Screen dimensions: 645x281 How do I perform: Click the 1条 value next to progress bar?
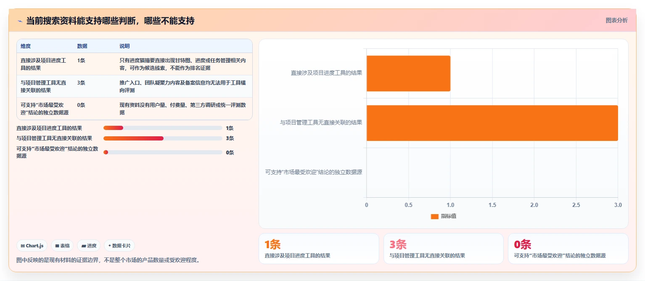(x=230, y=128)
